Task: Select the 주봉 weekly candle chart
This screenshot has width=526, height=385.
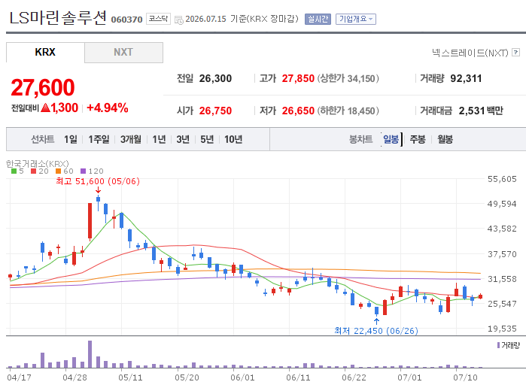Action: pos(418,139)
